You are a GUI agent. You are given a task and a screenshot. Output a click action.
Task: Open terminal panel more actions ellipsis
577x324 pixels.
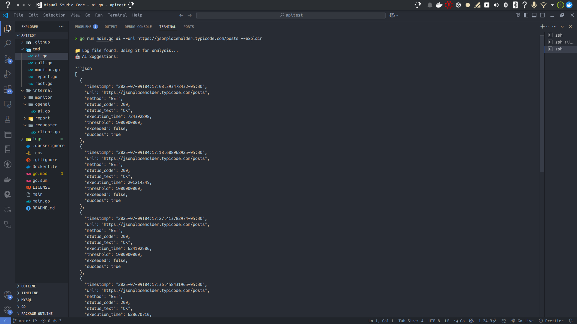click(554, 27)
